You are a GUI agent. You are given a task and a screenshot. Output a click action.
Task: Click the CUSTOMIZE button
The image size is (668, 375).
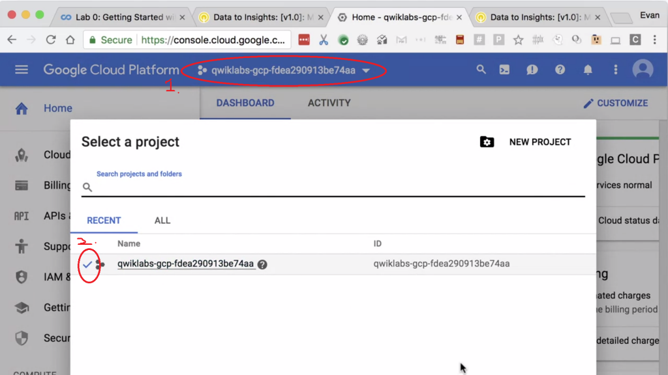[616, 104]
